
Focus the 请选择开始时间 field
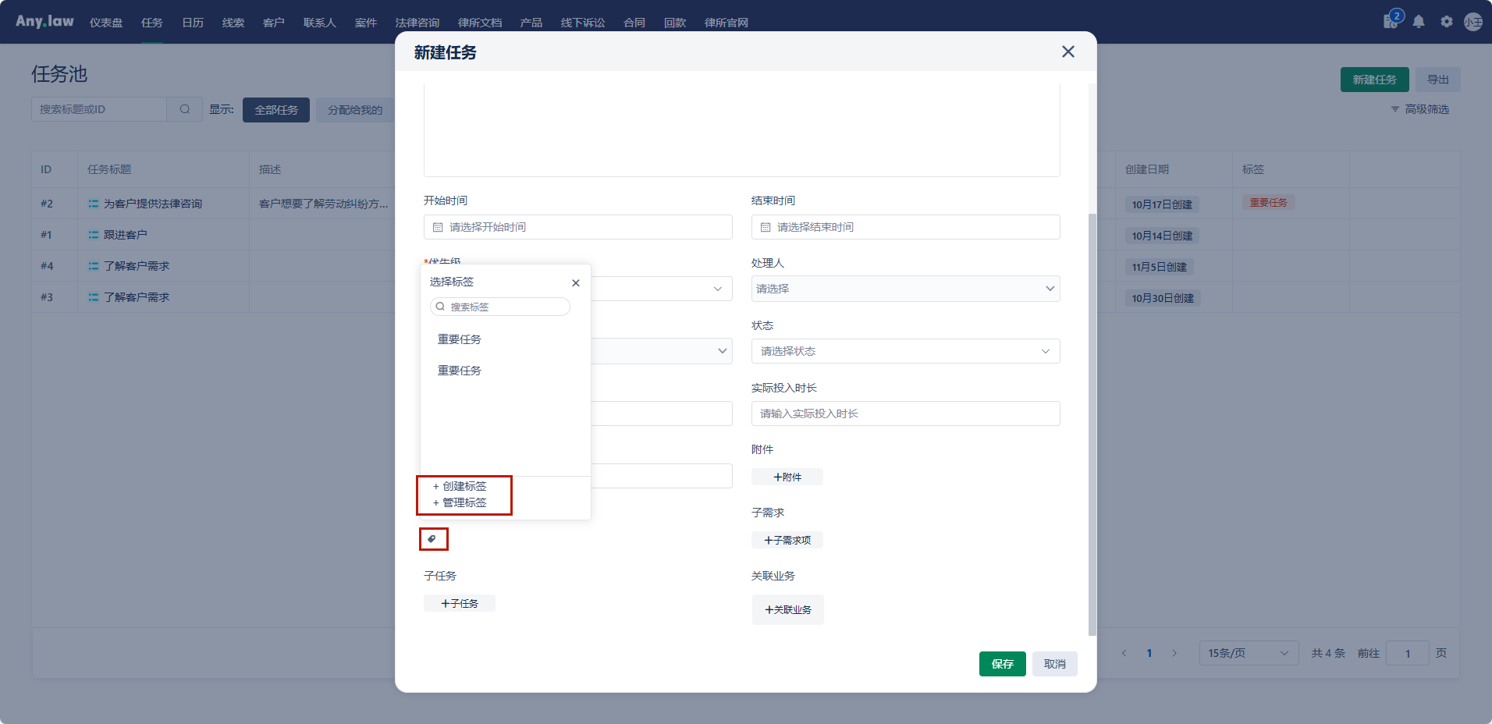tap(578, 227)
